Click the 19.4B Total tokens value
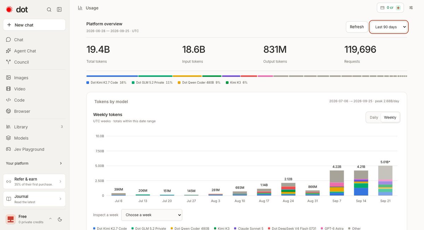 click(x=98, y=49)
